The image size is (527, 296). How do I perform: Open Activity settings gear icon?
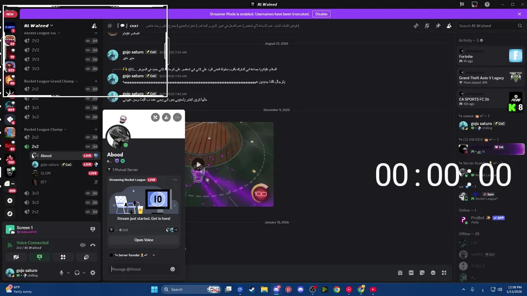coord(481,40)
